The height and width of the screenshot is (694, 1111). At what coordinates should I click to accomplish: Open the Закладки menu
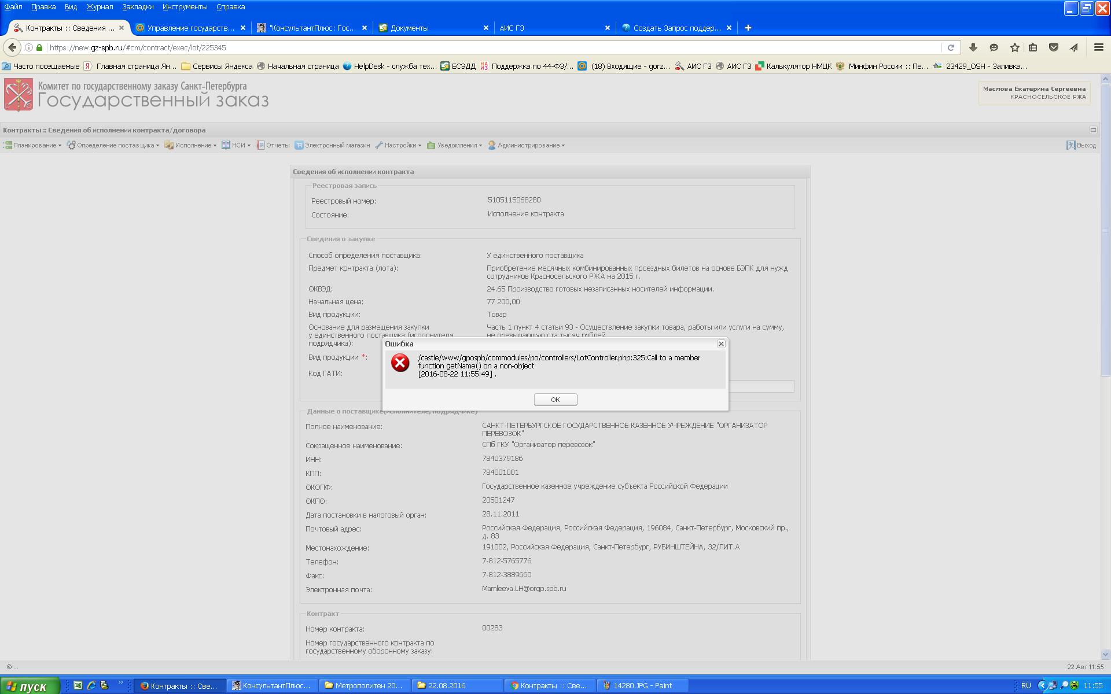(138, 7)
